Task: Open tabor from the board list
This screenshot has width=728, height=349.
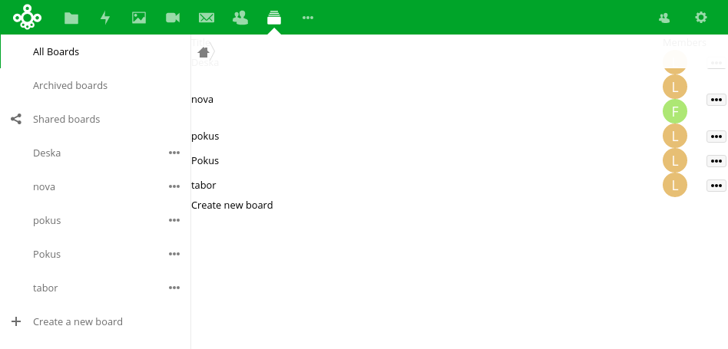Action: (204, 186)
